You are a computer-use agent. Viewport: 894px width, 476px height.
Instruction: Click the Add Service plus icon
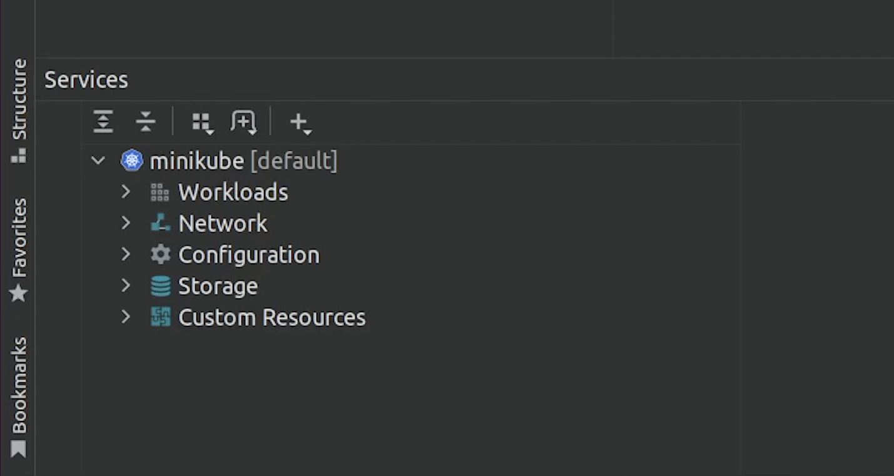tap(300, 122)
